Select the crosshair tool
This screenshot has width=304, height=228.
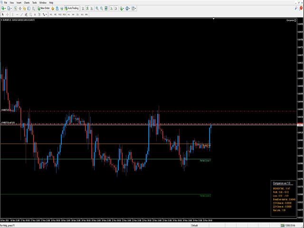[8, 14]
